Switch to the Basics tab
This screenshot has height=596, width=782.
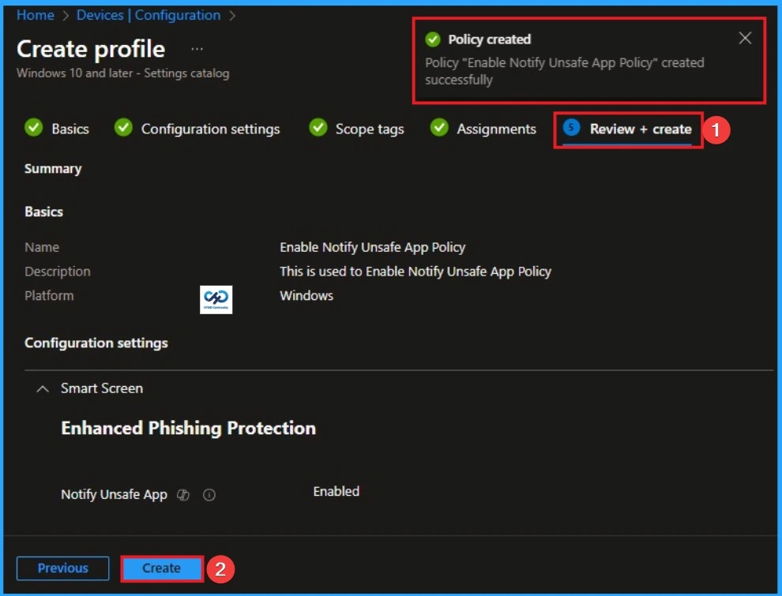pyautogui.click(x=68, y=128)
